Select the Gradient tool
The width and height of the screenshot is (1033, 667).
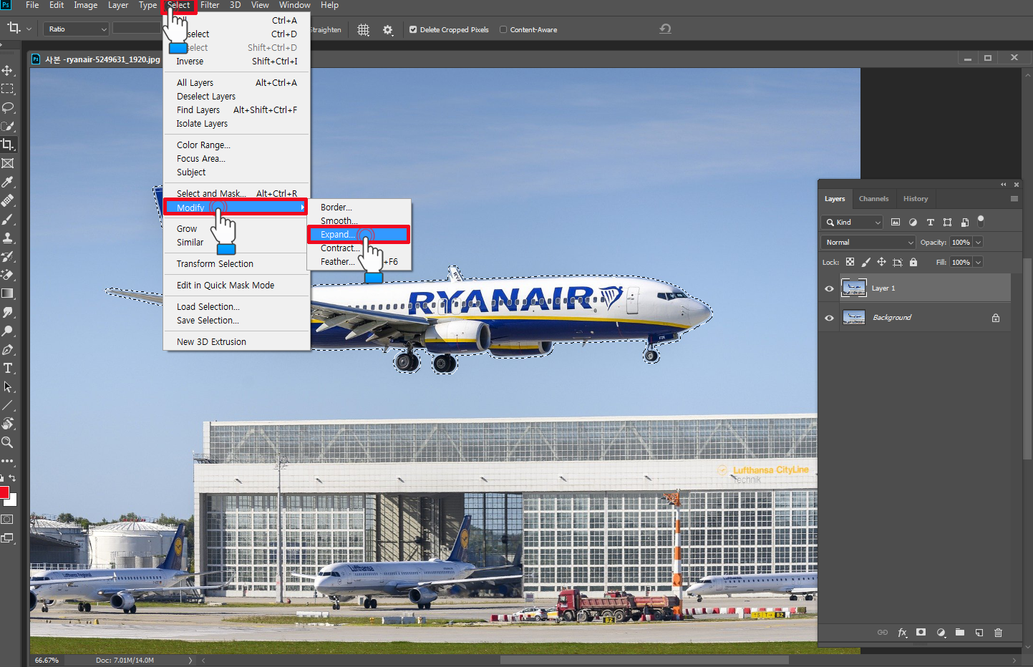pyautogui.click(x=7, y=293)
